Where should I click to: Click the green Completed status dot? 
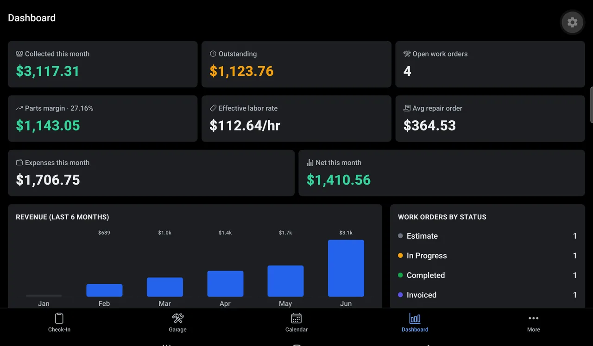tap(400, 275)
